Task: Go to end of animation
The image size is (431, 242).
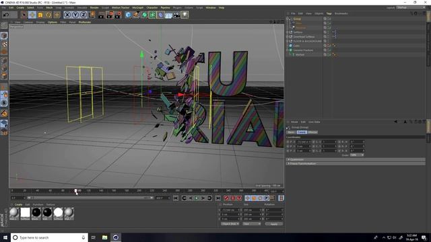Action: (218, 198)
